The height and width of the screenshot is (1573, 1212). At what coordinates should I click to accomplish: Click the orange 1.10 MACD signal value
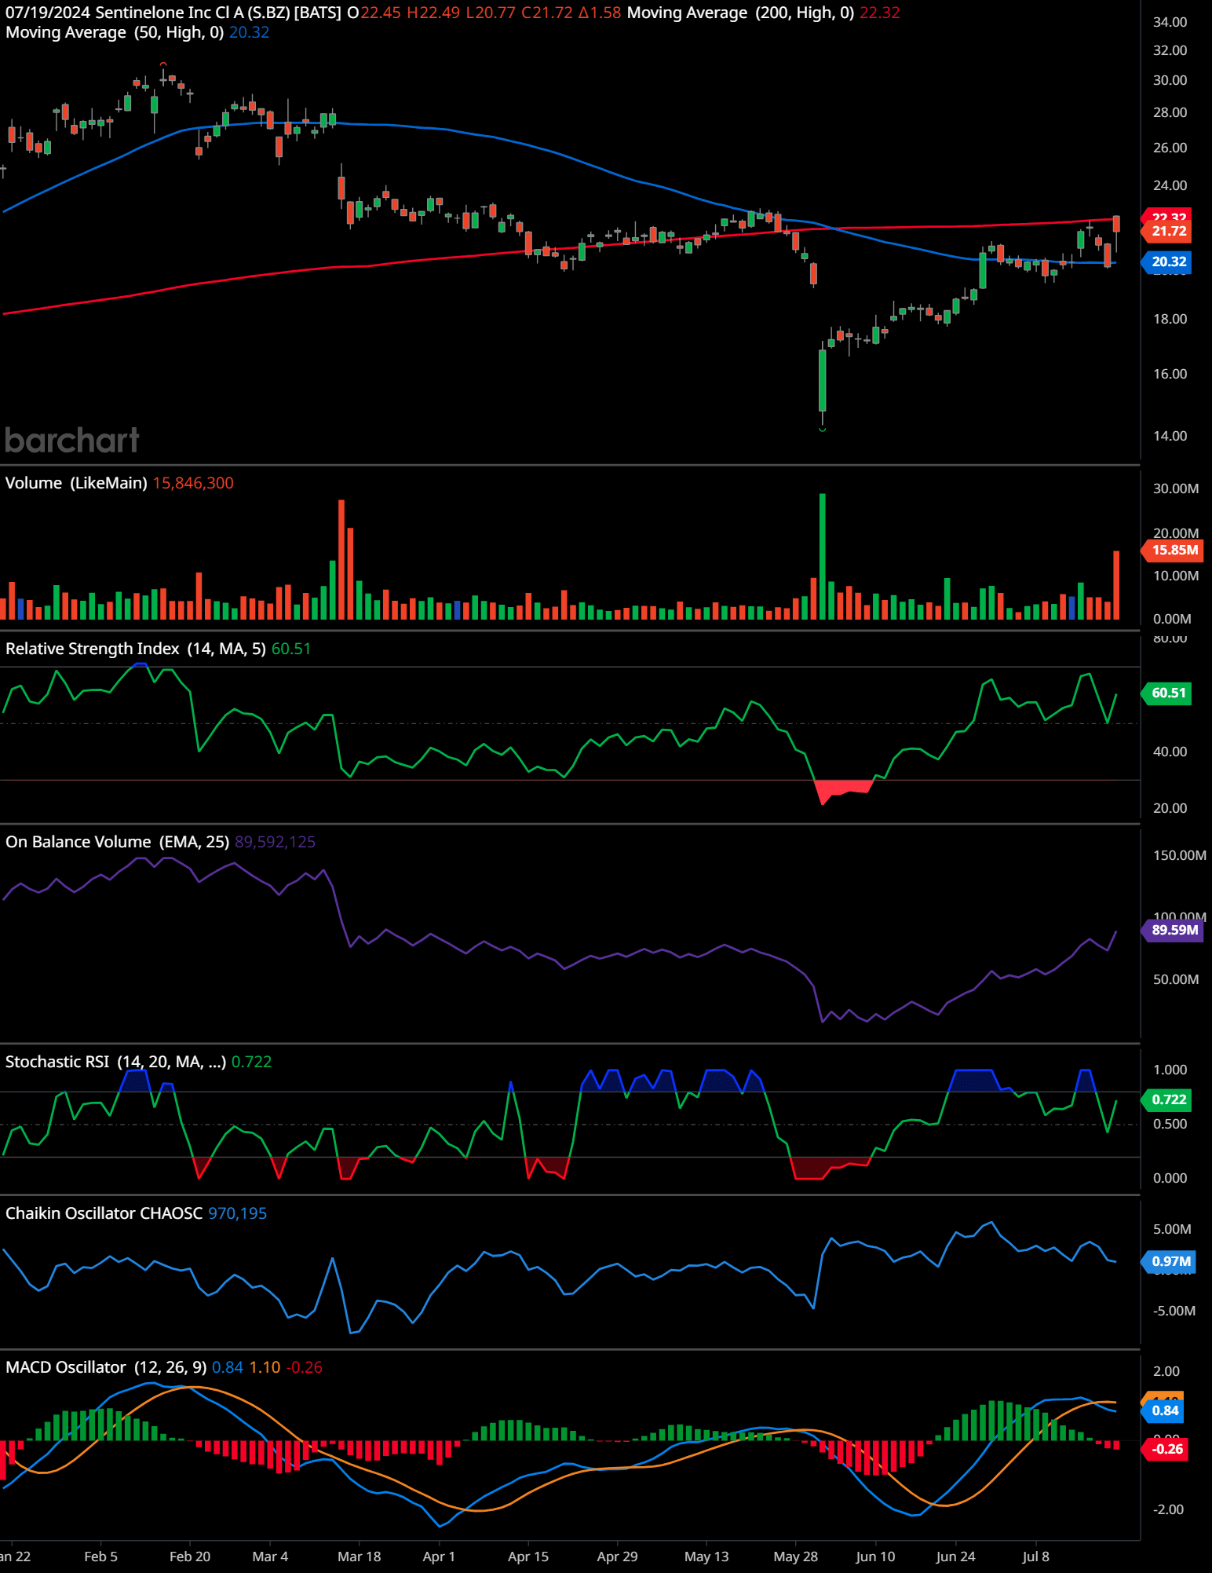265,1367
